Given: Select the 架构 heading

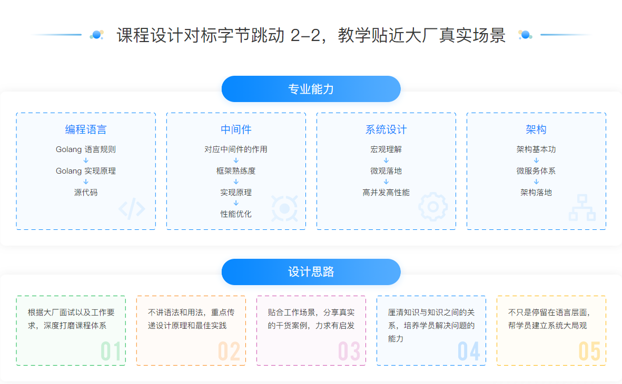Looking at the screenshot, I should click(536, 129).
